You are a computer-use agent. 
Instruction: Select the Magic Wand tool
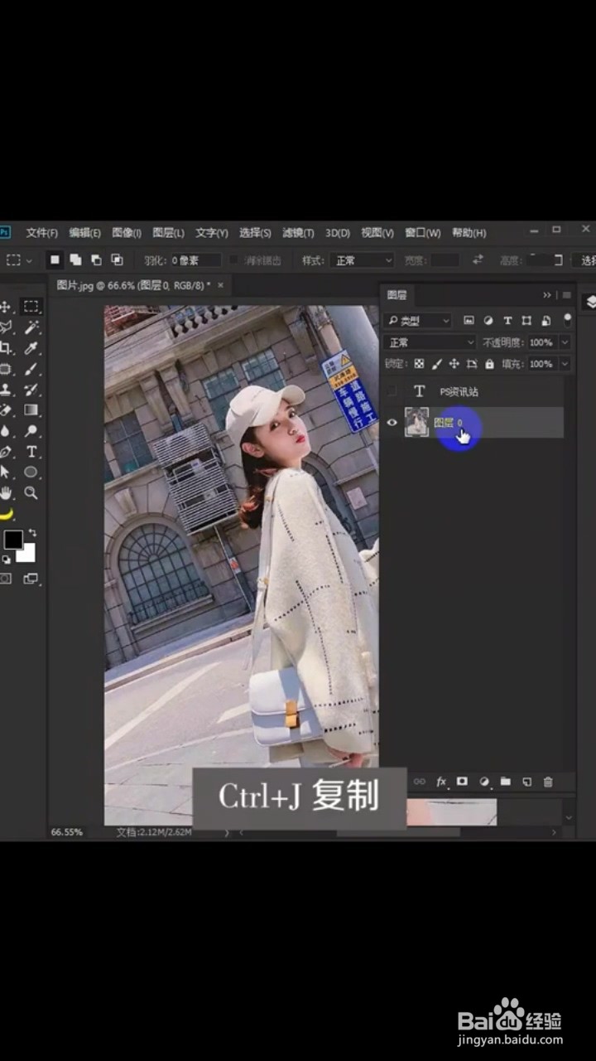click(x=31, y=327)
